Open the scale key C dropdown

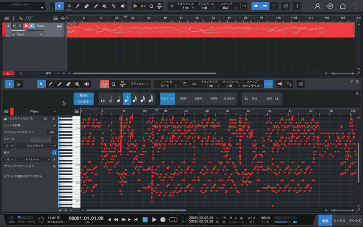point(9,146)
